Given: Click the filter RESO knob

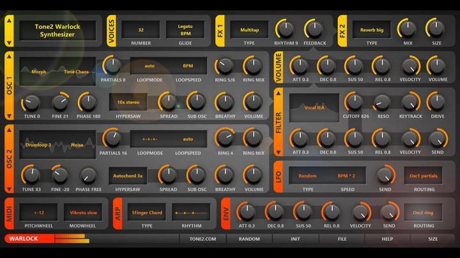Looking at the screenshot, I should click(382, 102).
